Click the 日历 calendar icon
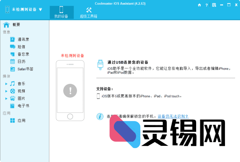240x162 pixels. click(x=12, y=61)
